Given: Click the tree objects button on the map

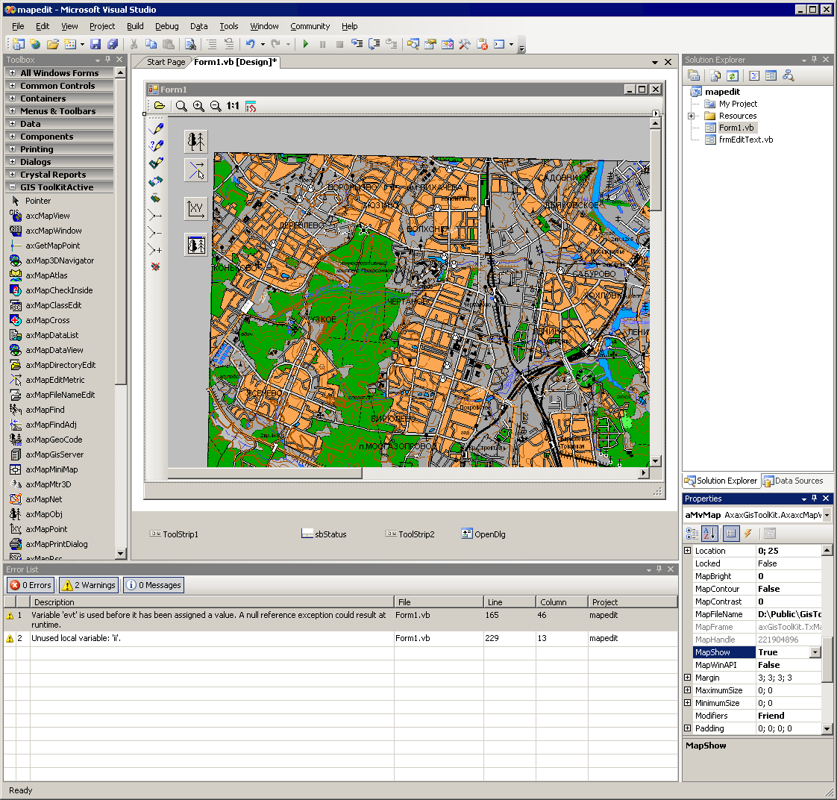Looking at the screenshot, I should click(x=196, y=142).
